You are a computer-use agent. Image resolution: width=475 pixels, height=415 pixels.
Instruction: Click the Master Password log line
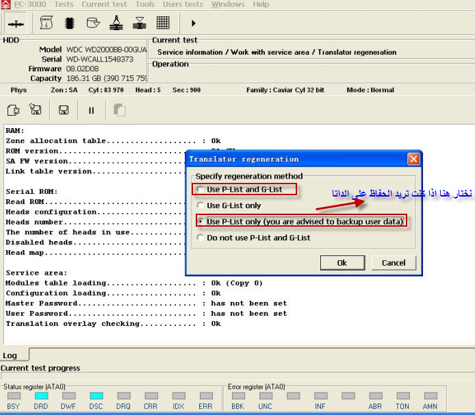[146, 303]
